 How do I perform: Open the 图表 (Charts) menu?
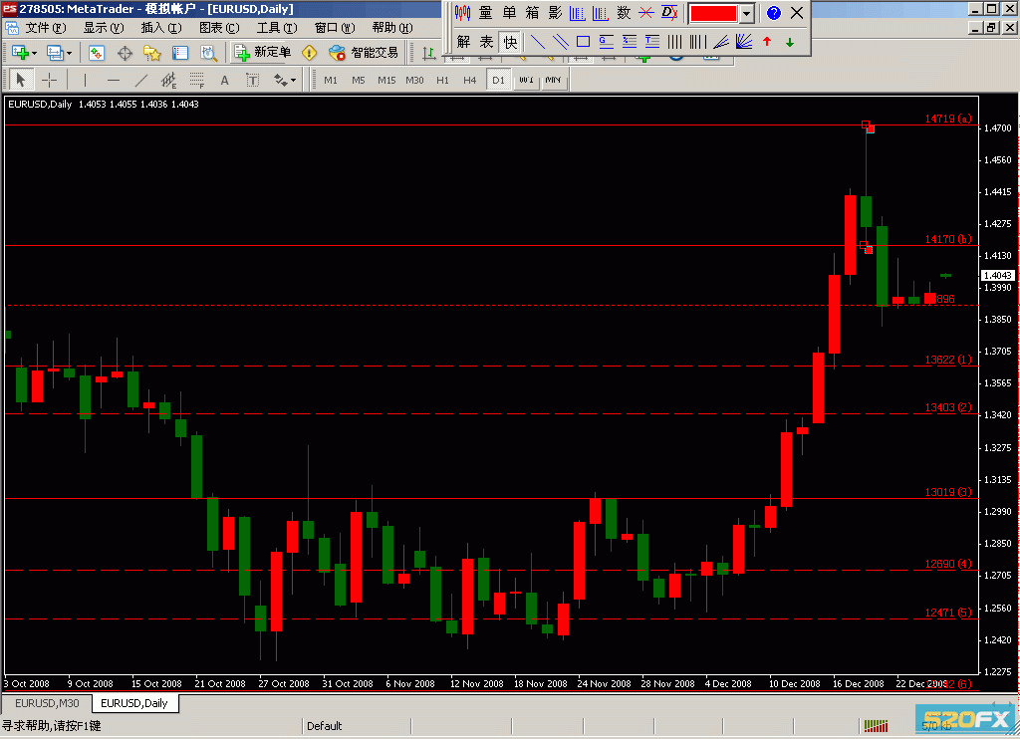[219, 28]
